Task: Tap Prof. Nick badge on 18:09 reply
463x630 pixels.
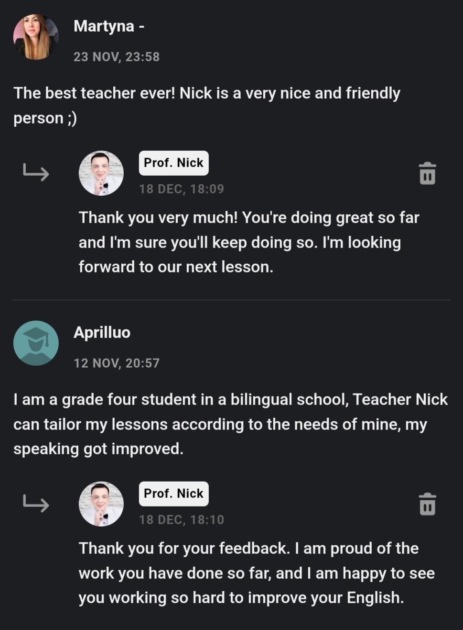Action: tap(173, 163)
